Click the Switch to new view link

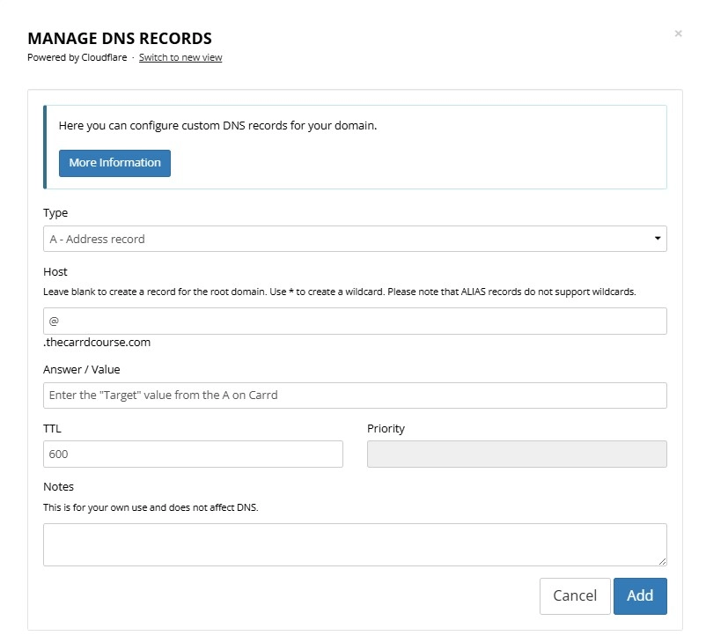[x=180, y=57]
